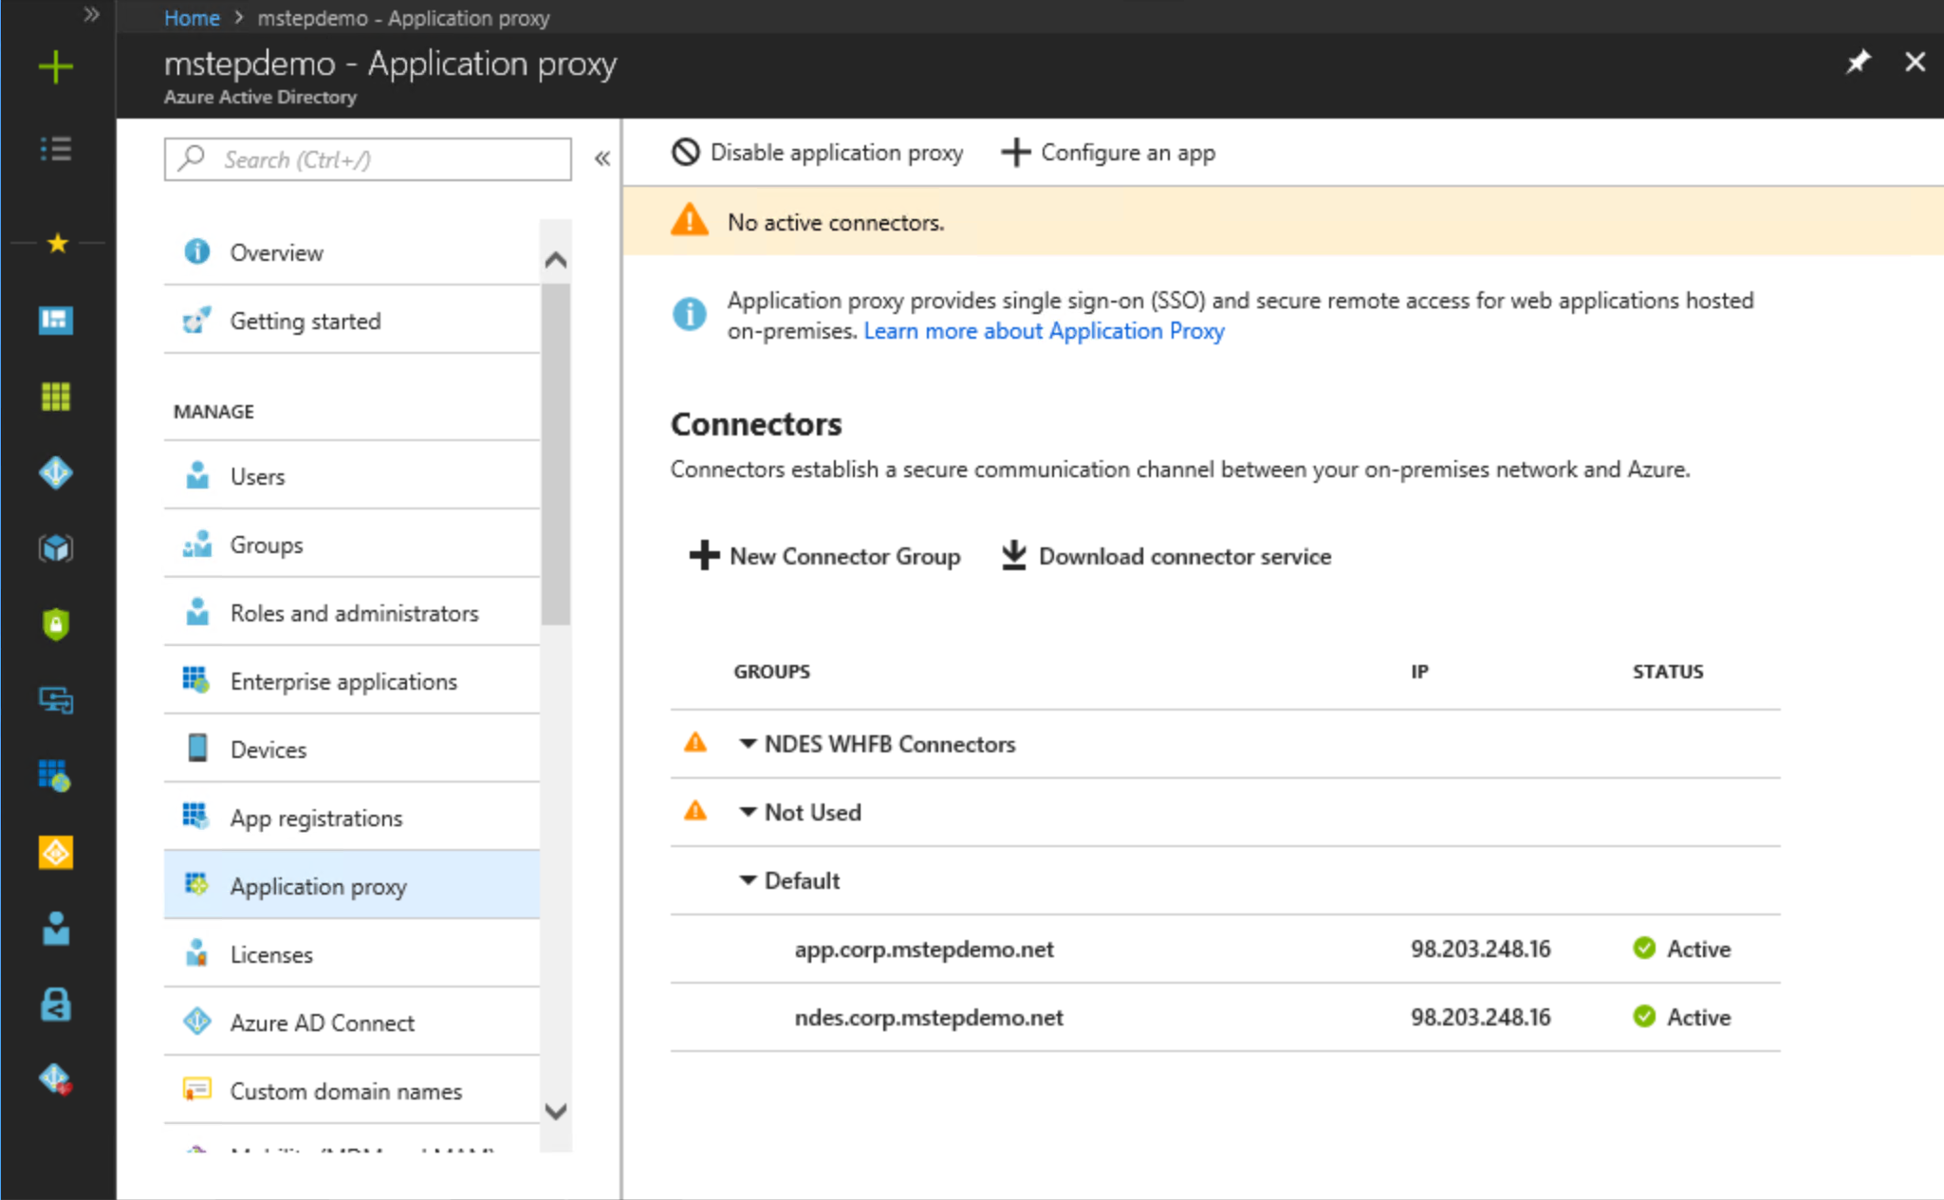1944x1200 pixels.
Task: Click the green plus create resource icon
Action: coord(56,67)
